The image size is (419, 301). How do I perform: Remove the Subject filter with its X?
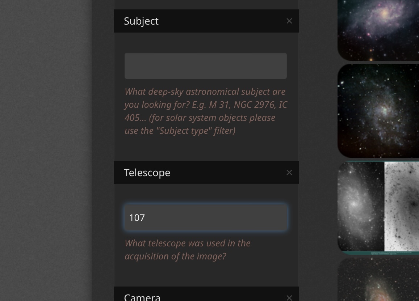(289, 21)
